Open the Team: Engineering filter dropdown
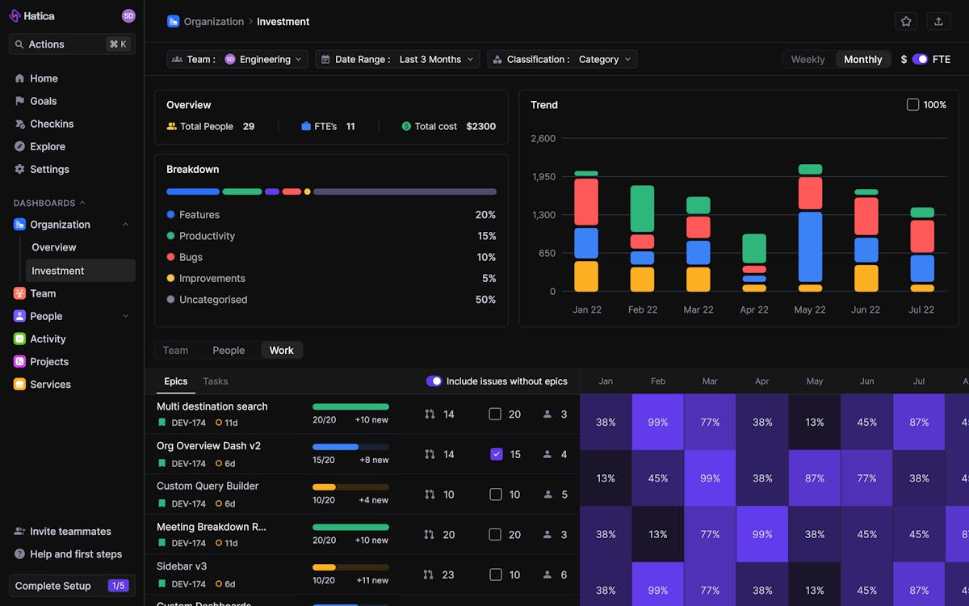This screenshot has height=606, width=969. click(237, 58)
